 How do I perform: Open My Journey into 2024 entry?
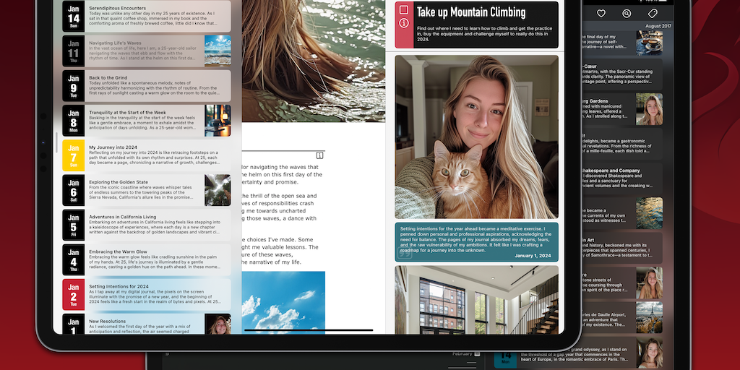click(147, 155)
